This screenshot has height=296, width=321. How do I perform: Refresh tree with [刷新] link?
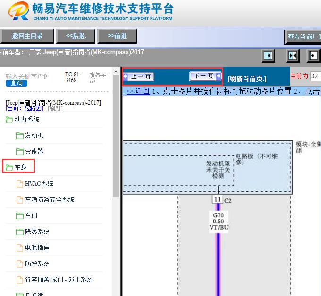pyautogui.click(x=55, y=108)
